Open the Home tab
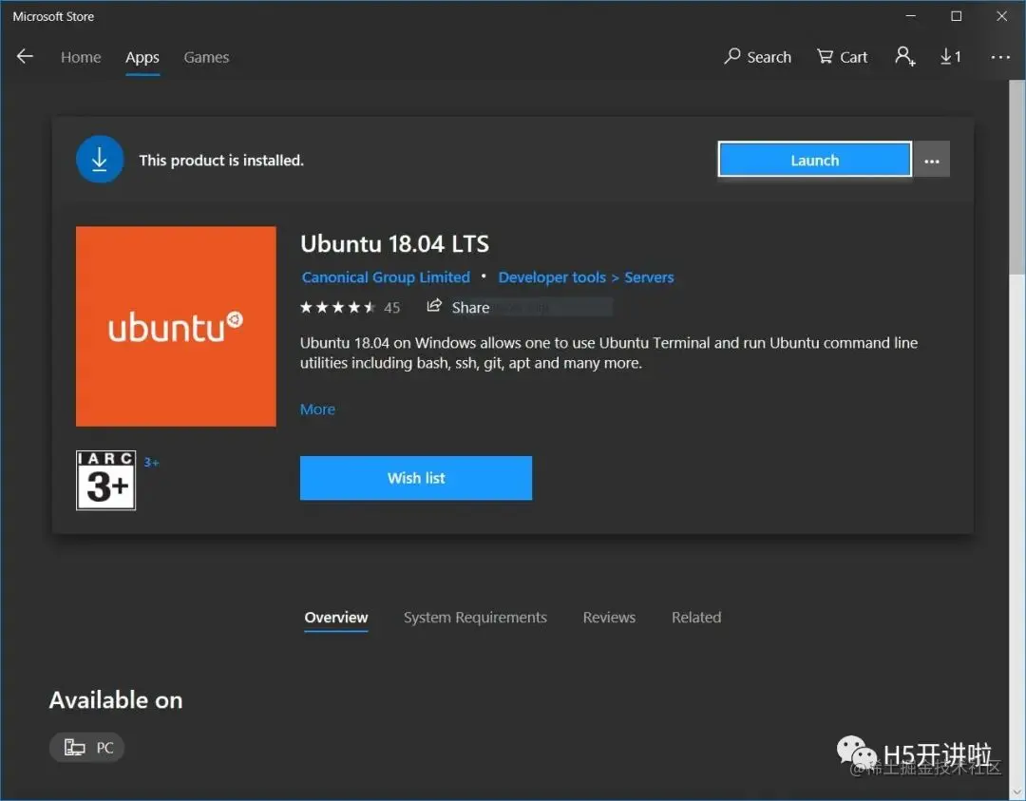This screenshot has height=801, width=1026. [x=81, y=58]
